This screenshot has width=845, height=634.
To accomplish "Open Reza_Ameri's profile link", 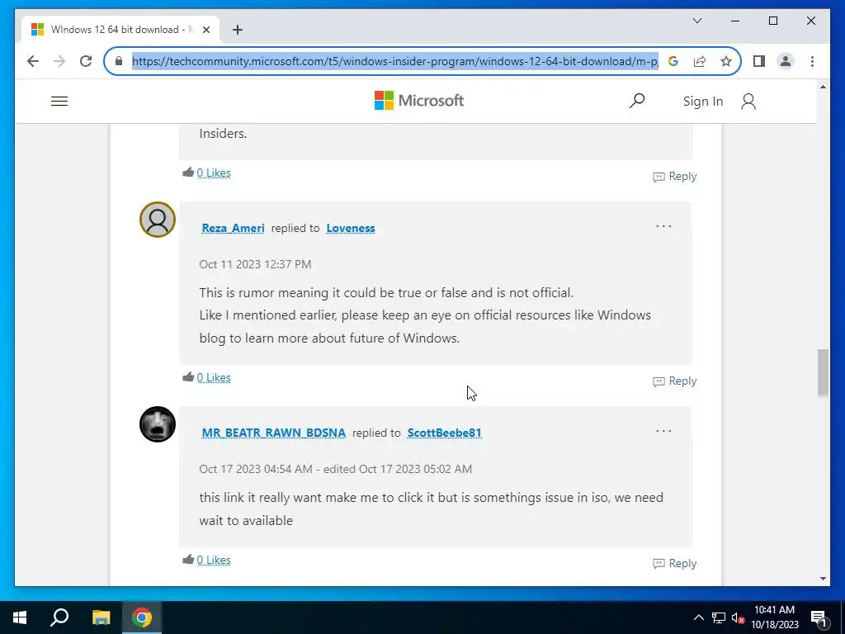I will coord(233,228).
